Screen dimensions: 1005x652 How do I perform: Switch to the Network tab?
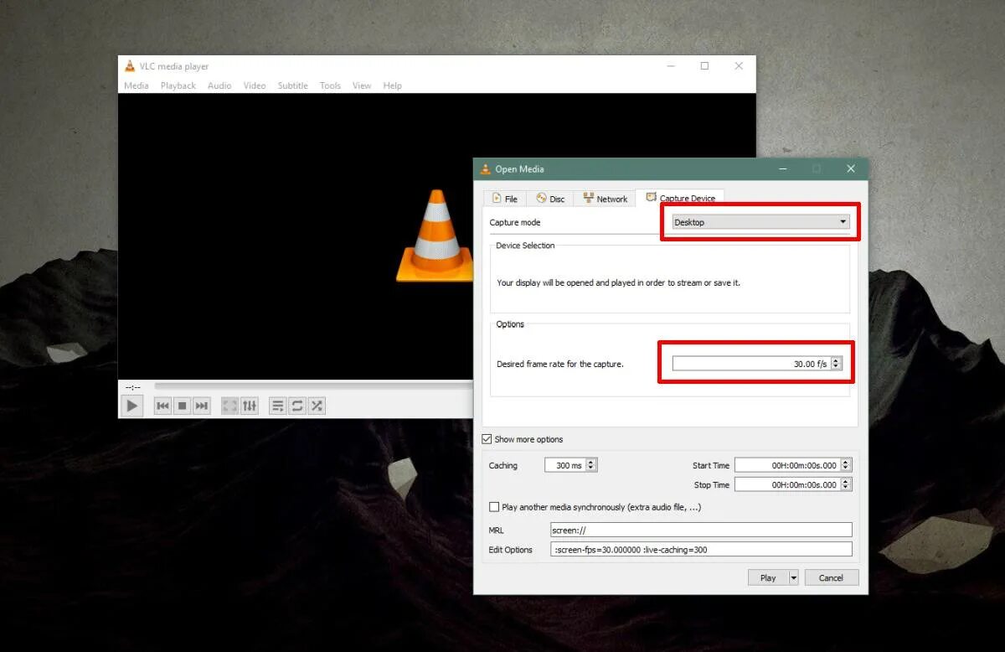pos(605,199)
